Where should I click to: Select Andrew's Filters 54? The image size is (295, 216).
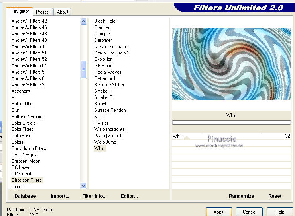click(x=29, y=66)
